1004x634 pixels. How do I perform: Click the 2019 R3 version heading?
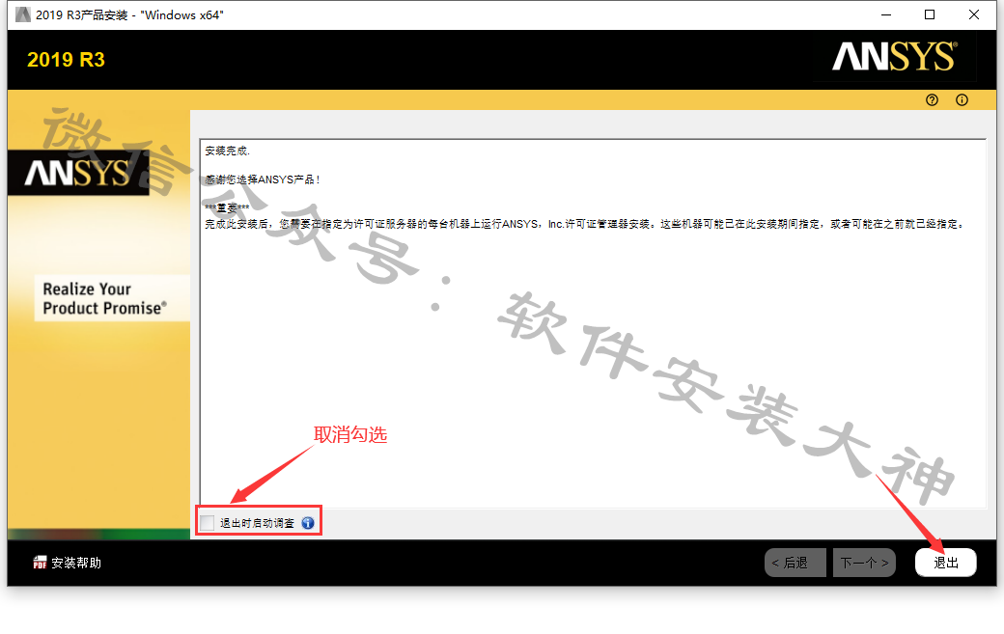[66, 60]
